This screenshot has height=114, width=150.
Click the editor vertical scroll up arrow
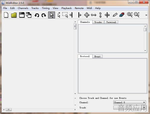coord(75,22)
